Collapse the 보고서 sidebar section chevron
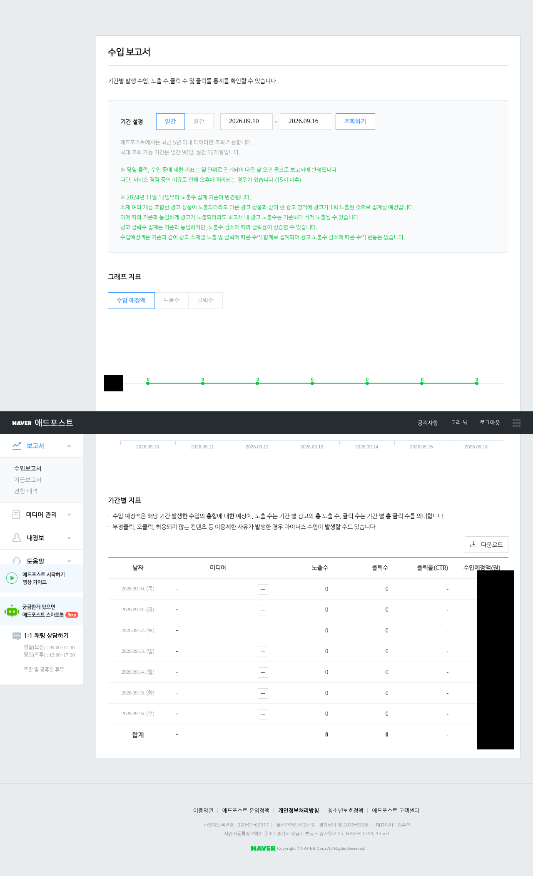 pos(69,445)
